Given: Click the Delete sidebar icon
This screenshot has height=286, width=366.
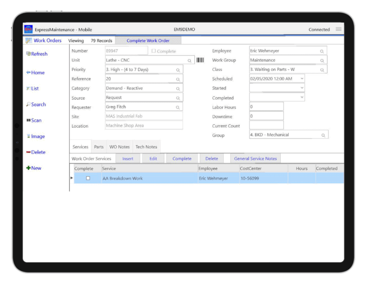Looking at the screenshot, I should (x=36, y=152).
